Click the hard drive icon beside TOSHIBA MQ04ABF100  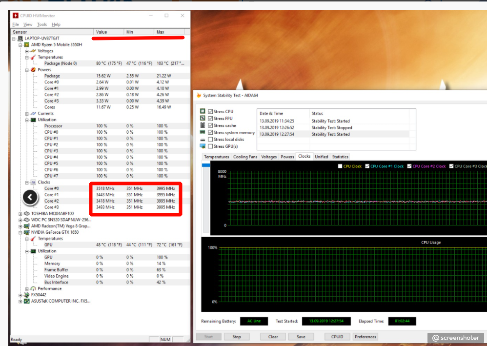(27, 213)
